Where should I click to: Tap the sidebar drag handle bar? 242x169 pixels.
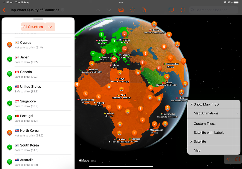[x=38, y=19]
